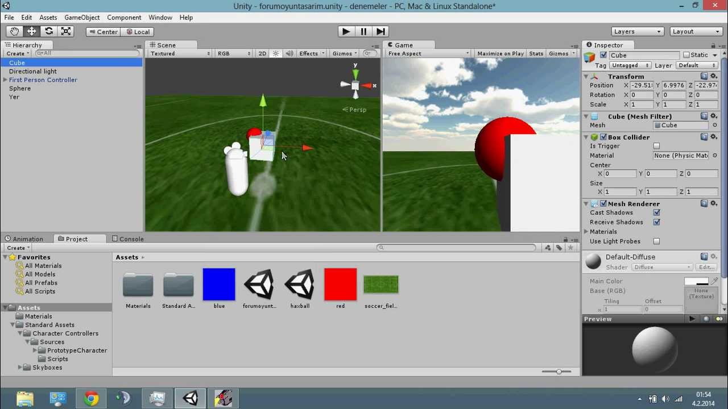Toggle scene lighting sun icon
This screenshot has height=409, width=728.
coord(276,53)
